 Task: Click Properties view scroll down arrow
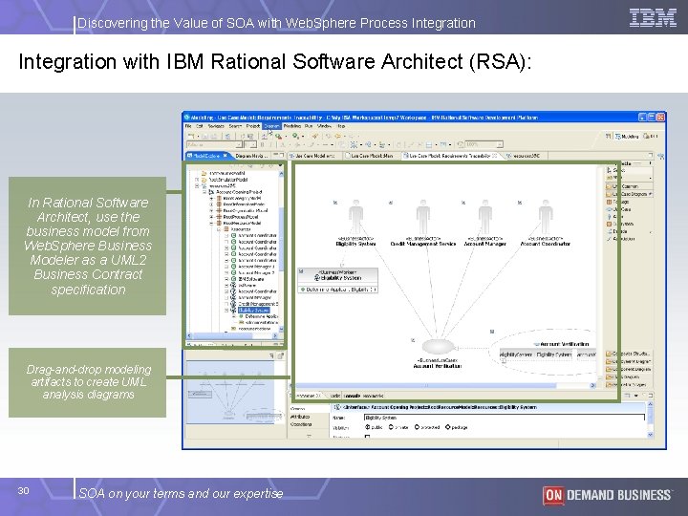coord(650,435)
